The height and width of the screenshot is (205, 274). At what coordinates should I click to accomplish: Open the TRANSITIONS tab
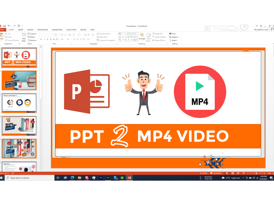click(x=42, y=30)
